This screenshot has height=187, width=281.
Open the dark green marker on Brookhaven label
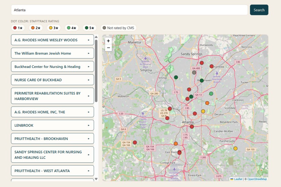tap(202, 80)
